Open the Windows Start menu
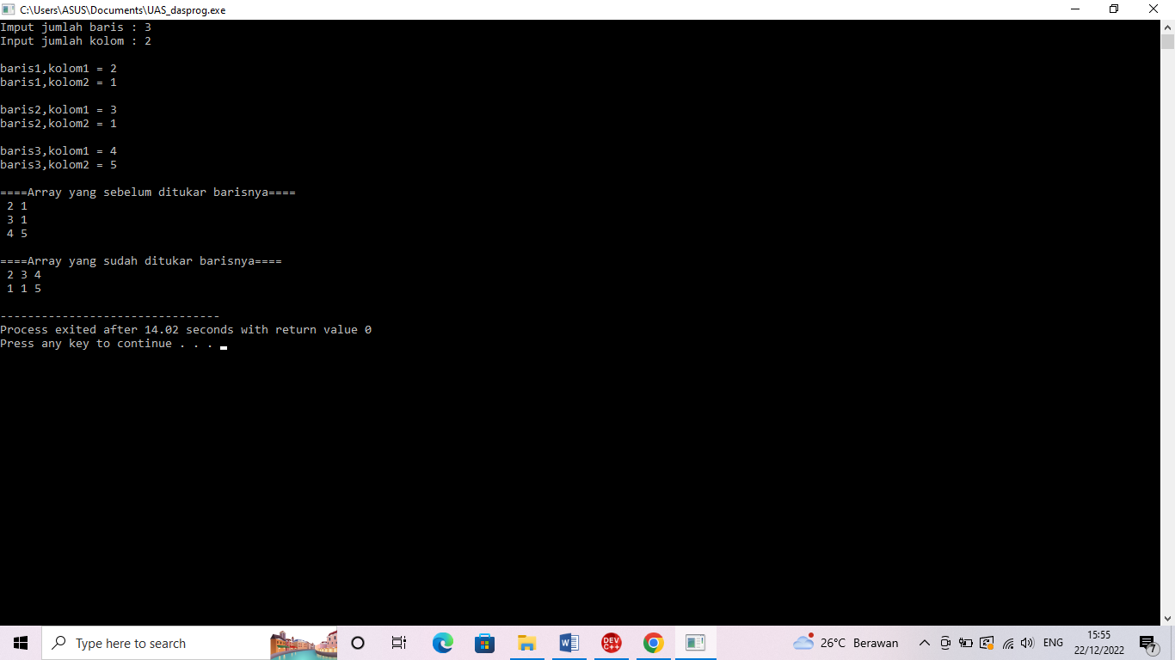 pos(21,643)
